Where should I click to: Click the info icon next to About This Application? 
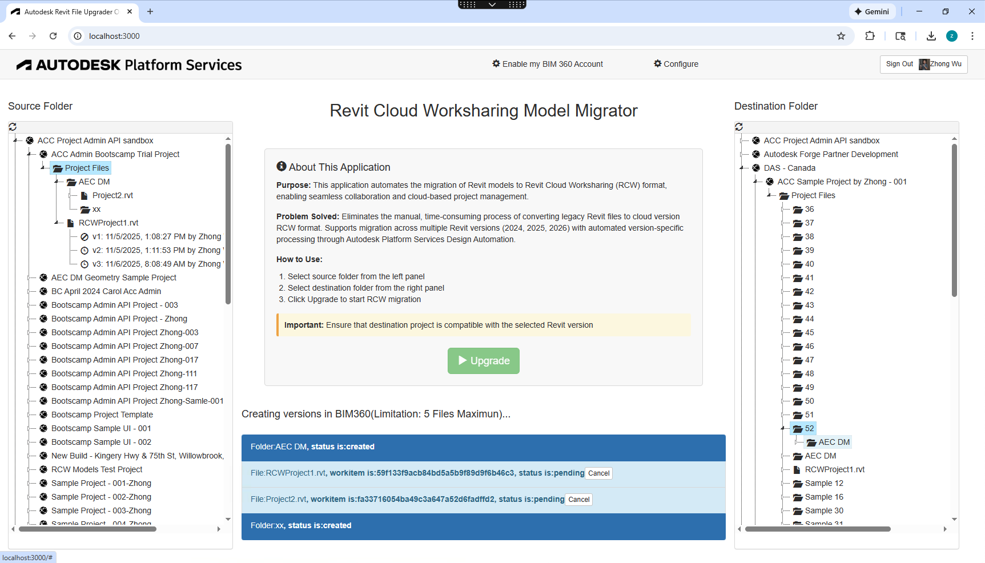click(x=280, y=166)
